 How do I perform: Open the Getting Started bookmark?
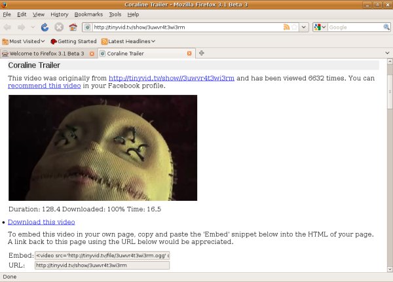pyautogui.click(x=73, y=41)
